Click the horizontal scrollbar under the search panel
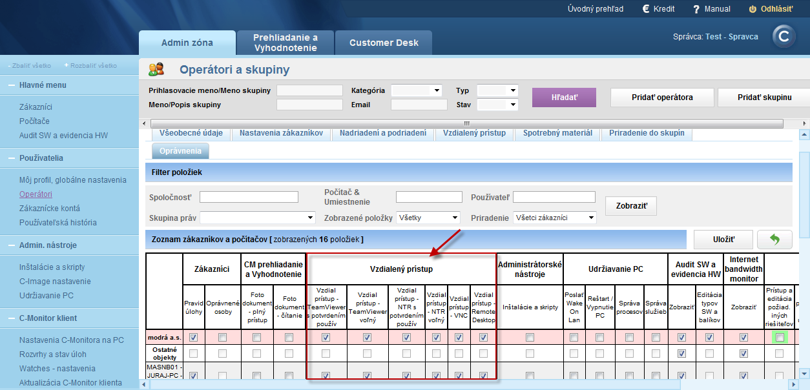 pos(466,123)
